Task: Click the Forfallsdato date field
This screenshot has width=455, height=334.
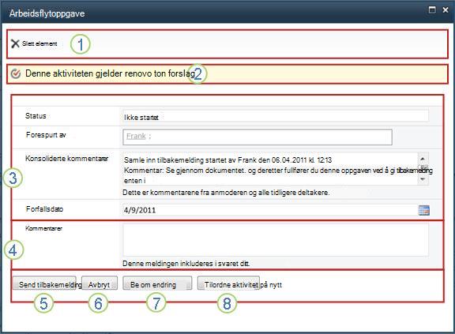Action: point(270,210)
